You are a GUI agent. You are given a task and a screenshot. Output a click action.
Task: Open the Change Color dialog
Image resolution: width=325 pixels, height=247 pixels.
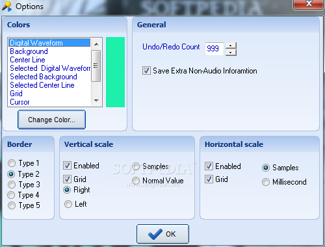point(51,120)
